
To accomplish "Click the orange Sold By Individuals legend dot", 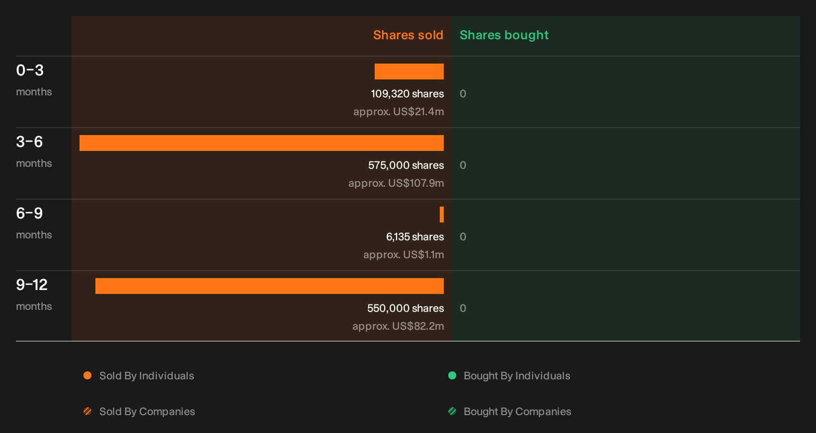I will 87,375.
